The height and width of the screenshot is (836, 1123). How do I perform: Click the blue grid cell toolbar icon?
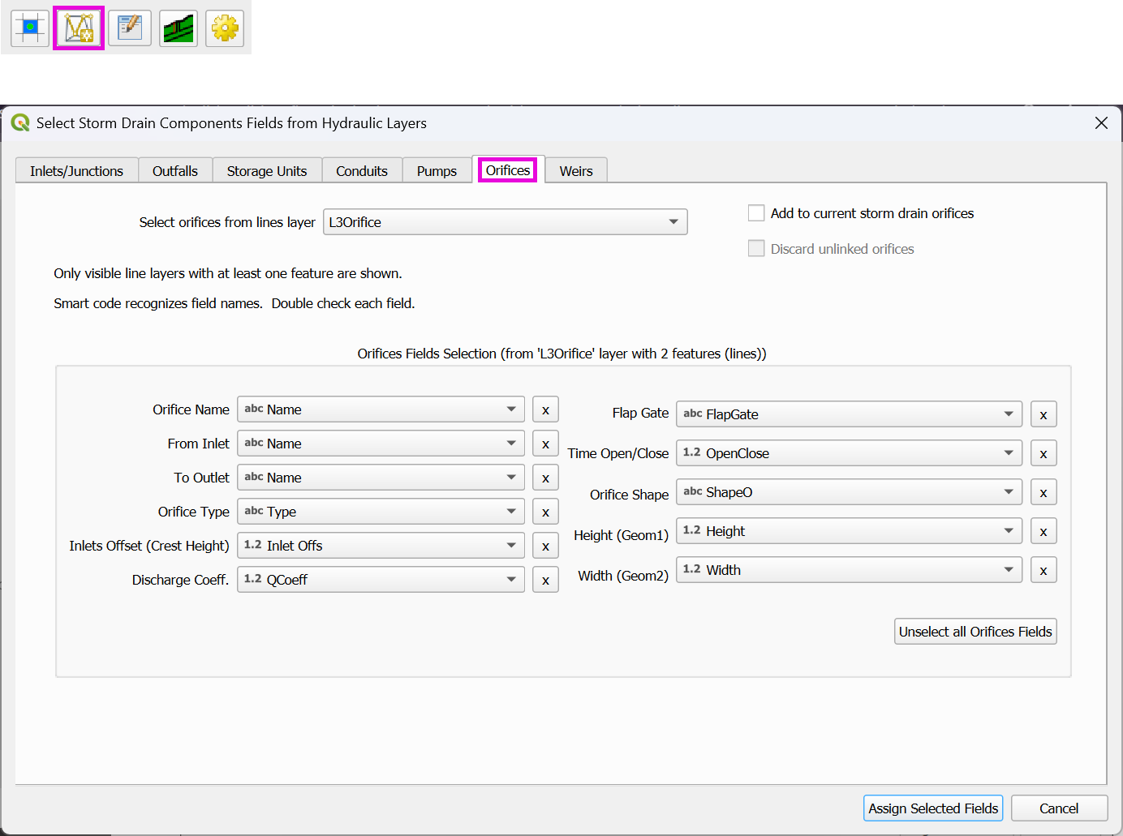tap(30, 28)
